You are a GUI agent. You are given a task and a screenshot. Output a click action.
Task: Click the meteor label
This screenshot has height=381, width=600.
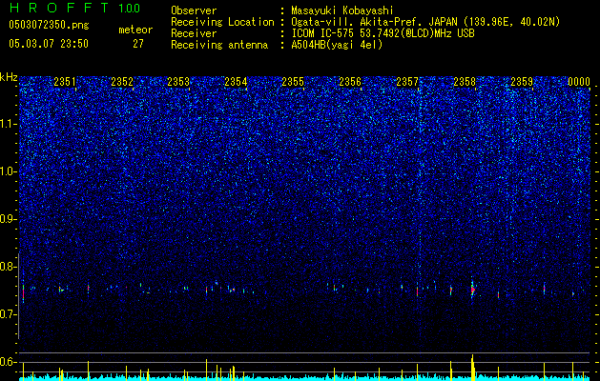tap(135, 30)
